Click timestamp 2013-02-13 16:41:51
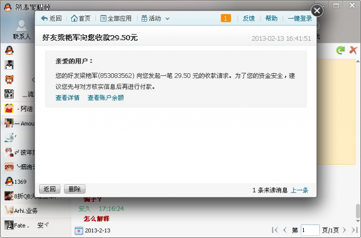 click(x=281, y=38)
